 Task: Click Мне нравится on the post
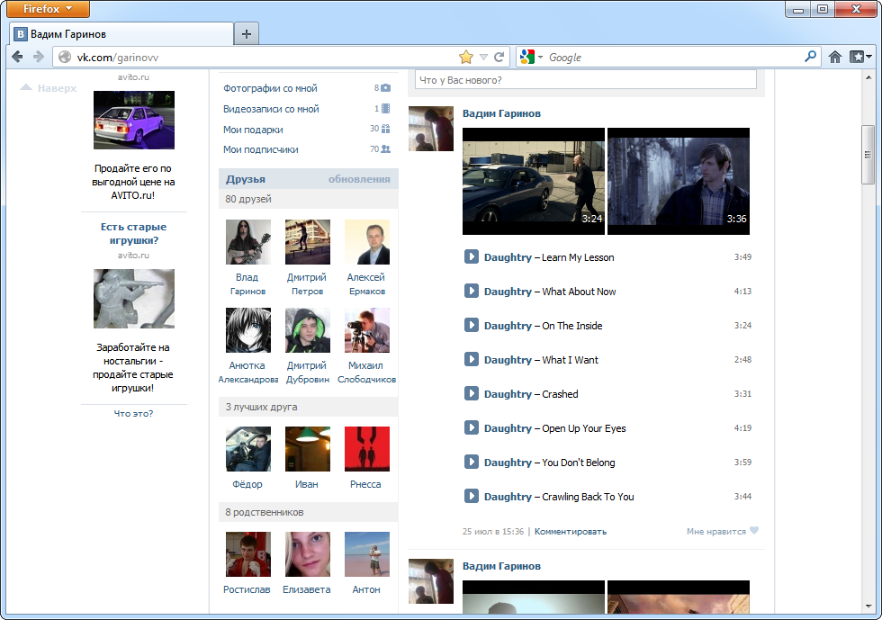[x=716, y=531]
